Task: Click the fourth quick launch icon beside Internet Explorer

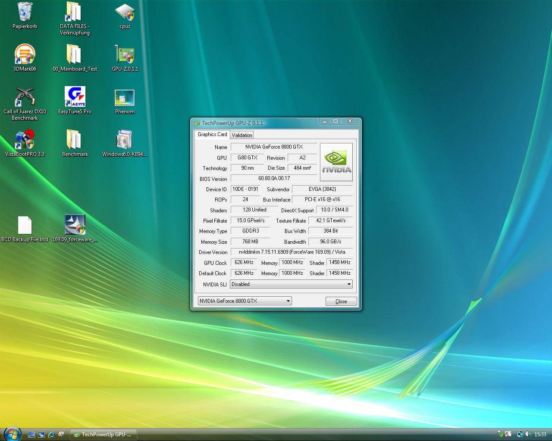Action: click(61, 435)
